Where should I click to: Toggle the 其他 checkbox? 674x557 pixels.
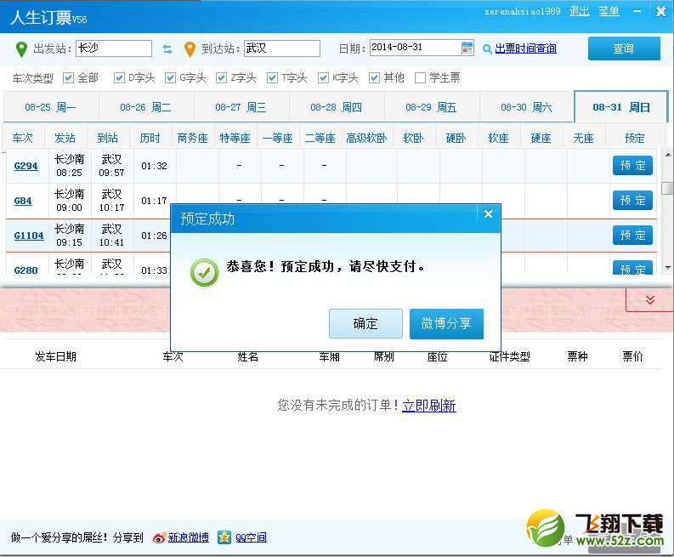click(x=374, y=78)
